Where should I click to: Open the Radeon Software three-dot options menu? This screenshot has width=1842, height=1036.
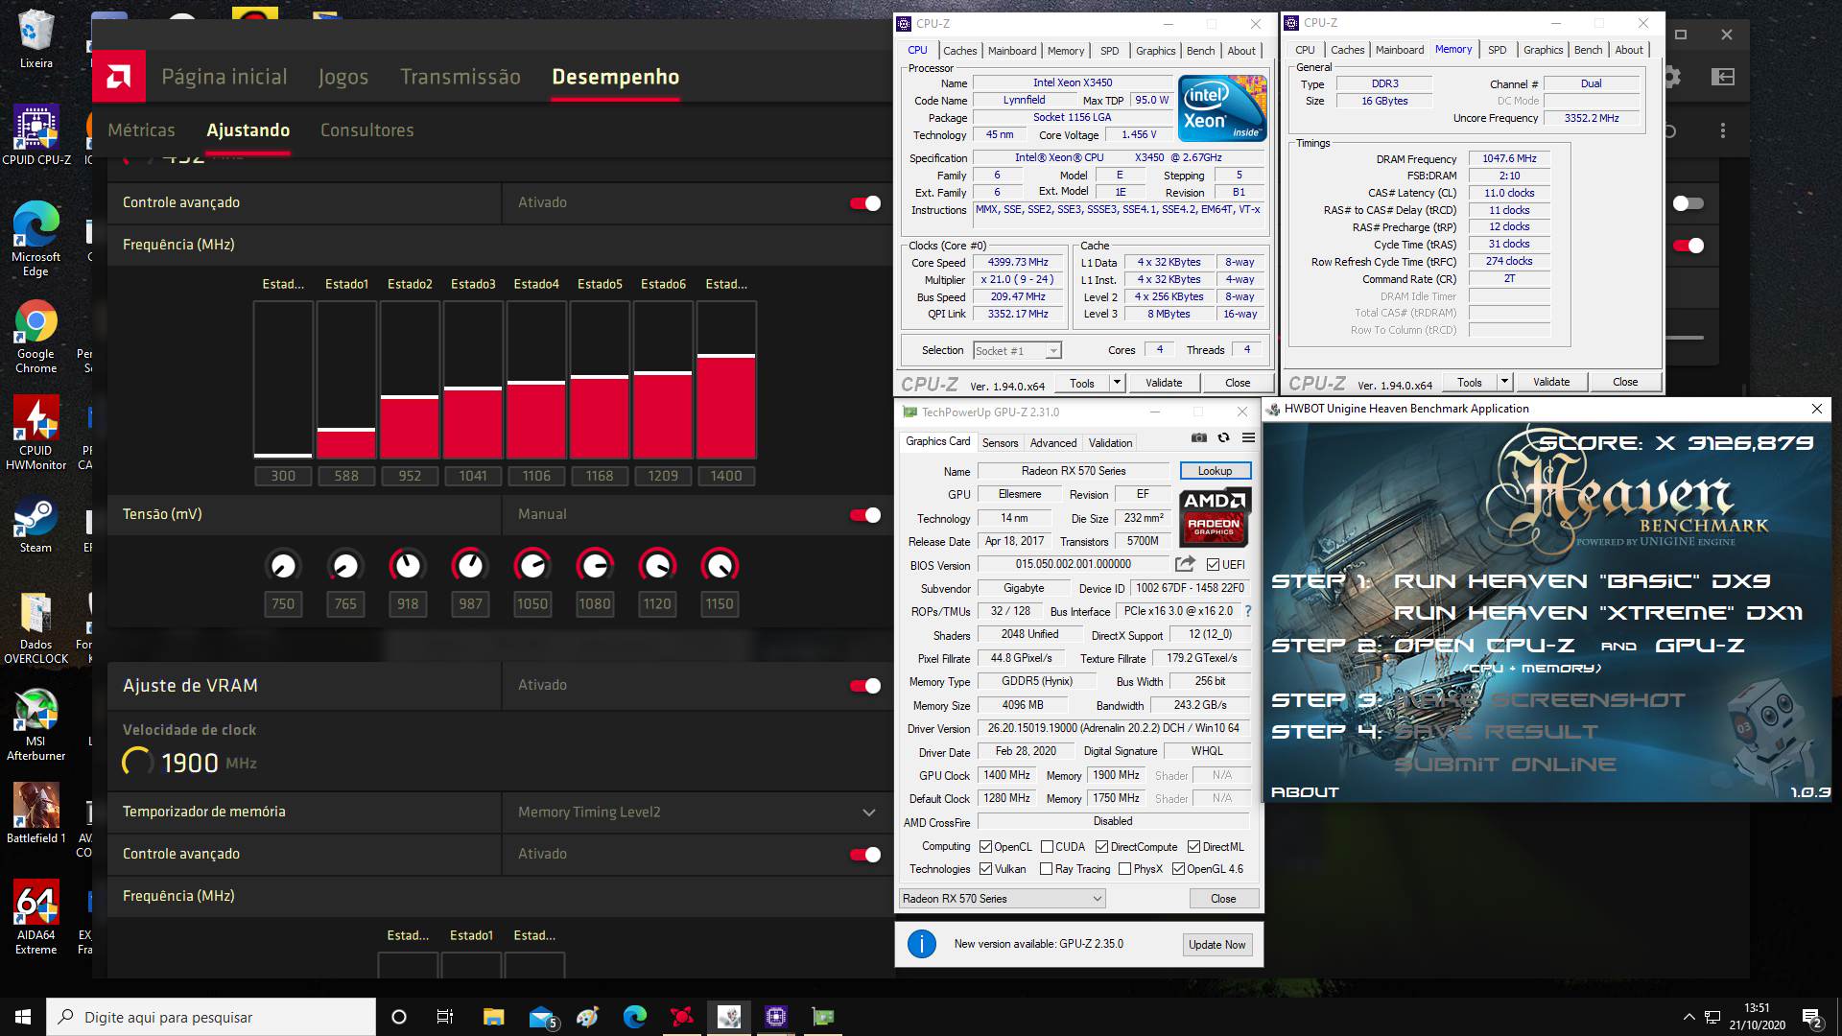coord(1723,130)
